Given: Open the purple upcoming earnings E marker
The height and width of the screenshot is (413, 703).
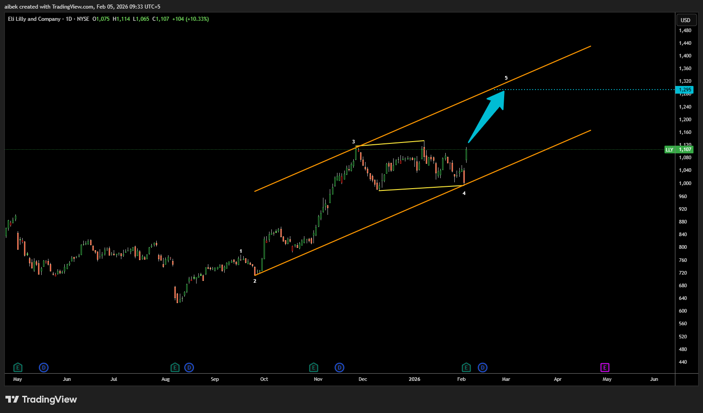Looking at the screenshot, I should click(605, 367).
